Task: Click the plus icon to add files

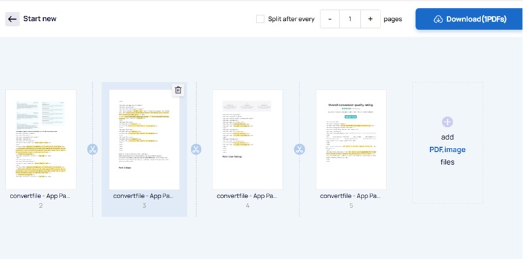Action: pyautogui.click(x=447, y=122)
